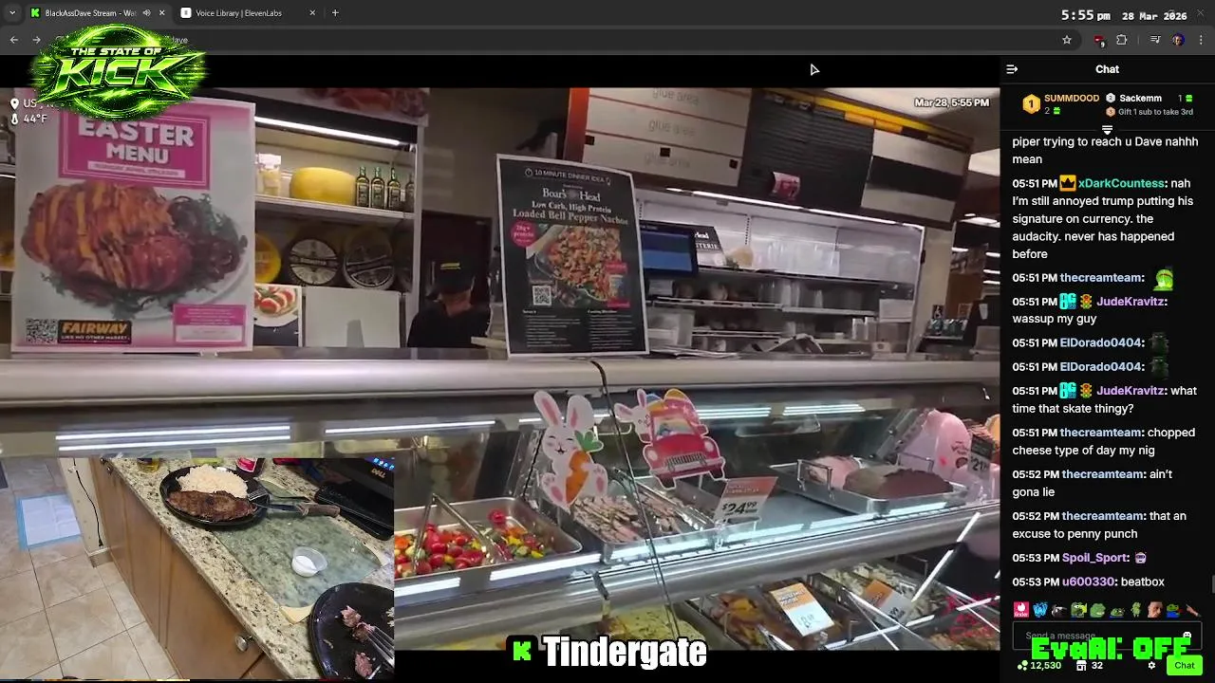Open Sackemm gifter profile
This screenshot has height=683, width=1215.
(1140, 98)
